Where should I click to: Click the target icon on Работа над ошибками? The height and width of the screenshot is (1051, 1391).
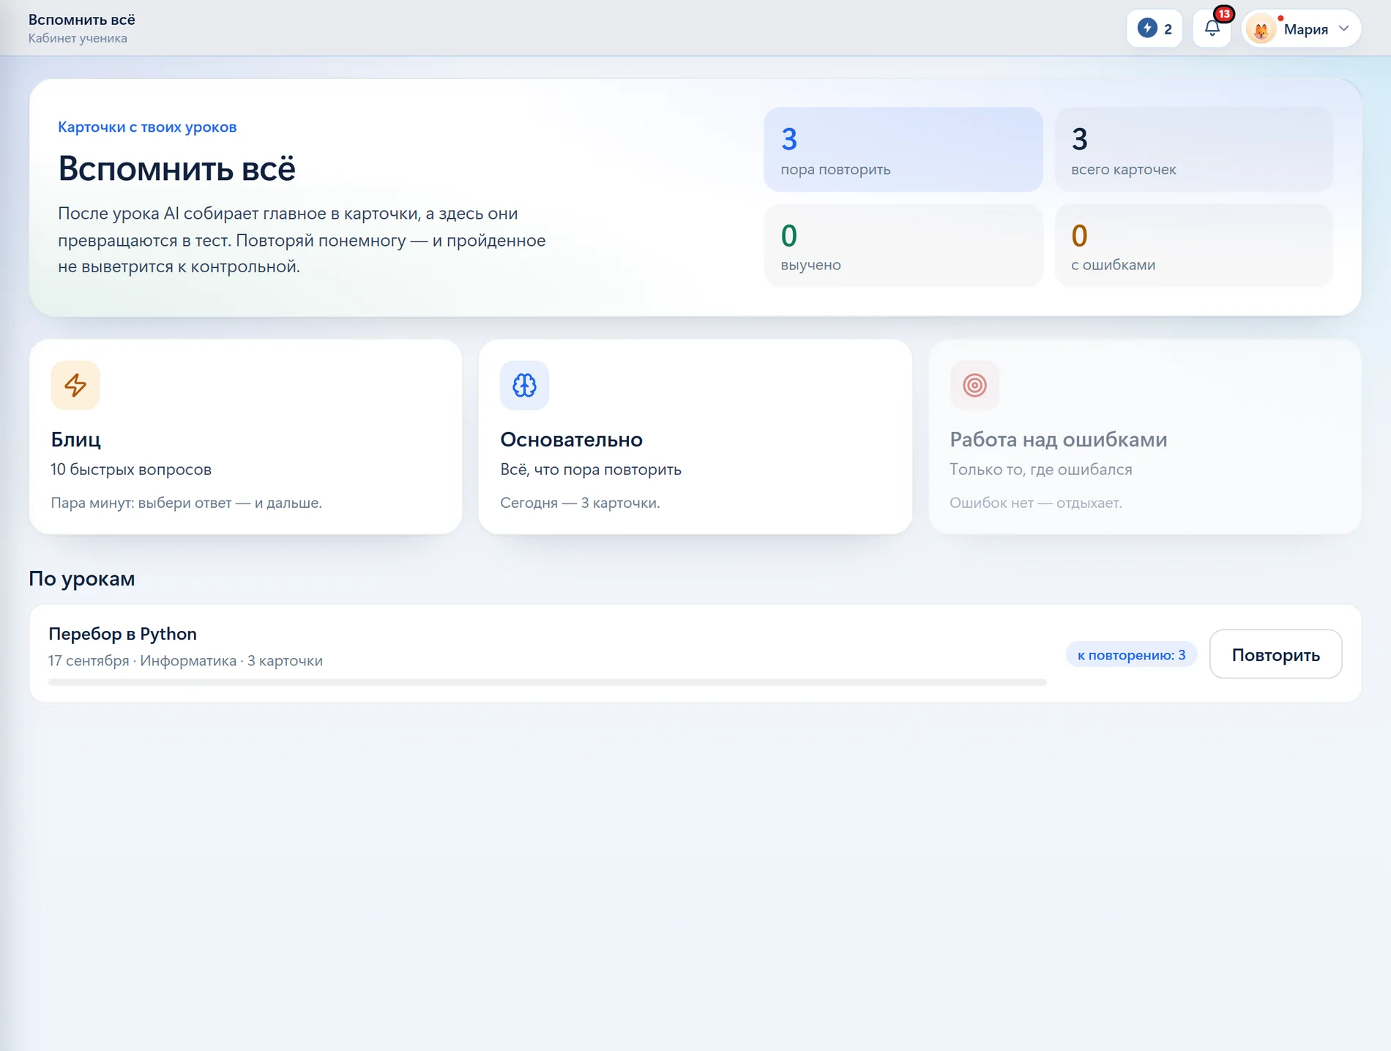(x=974, y=385)
